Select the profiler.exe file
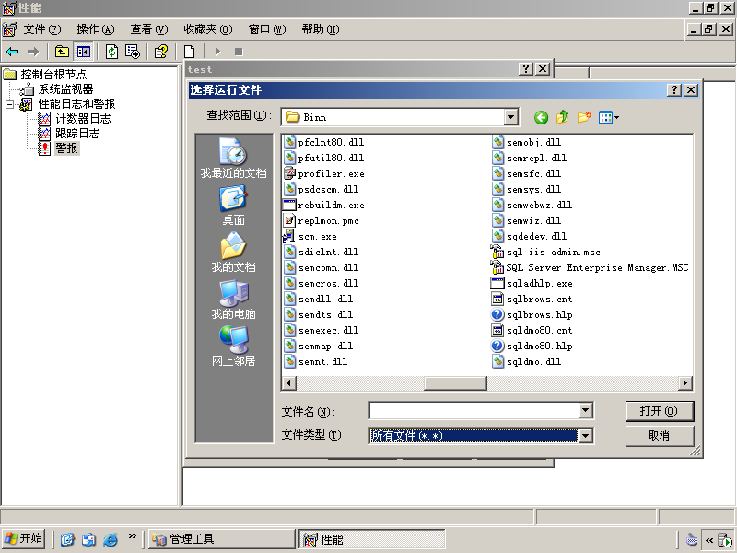 [x=324, y=173]
